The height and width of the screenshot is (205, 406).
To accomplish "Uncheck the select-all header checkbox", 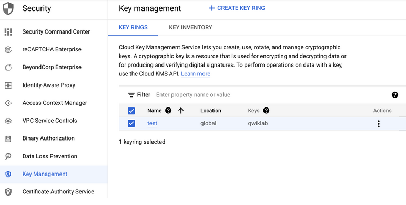I will tap(131, 111).
